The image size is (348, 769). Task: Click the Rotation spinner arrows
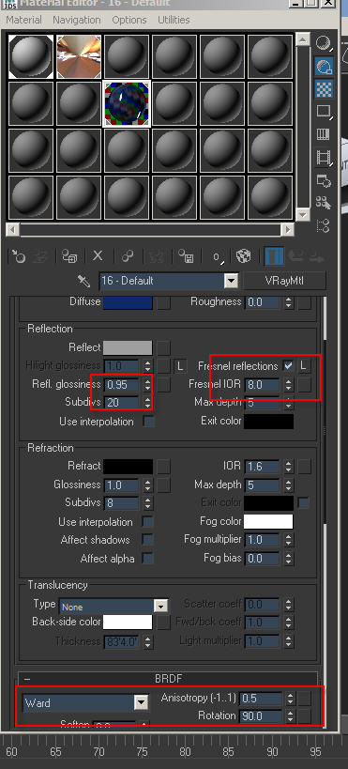click(291, 716)
